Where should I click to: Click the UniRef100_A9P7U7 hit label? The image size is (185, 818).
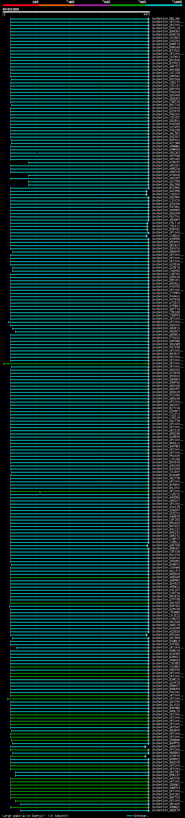tap(166, 67)
